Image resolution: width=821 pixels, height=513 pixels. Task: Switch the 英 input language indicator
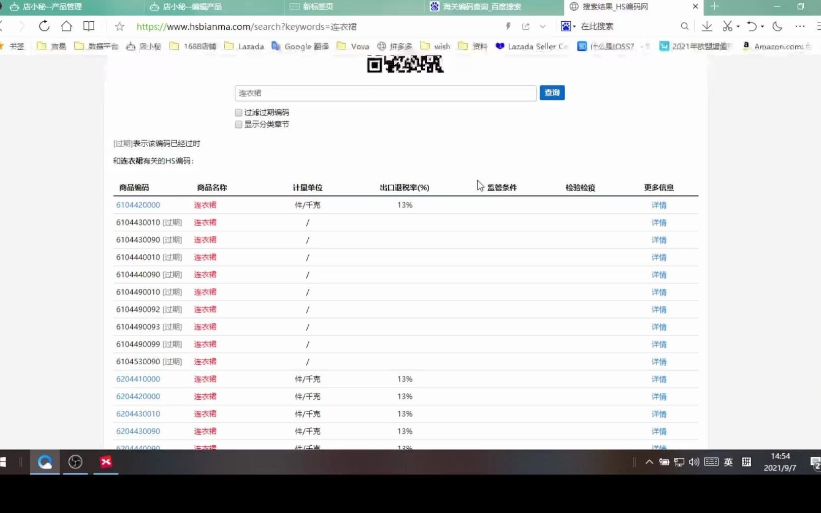click(x=728, y=462)
